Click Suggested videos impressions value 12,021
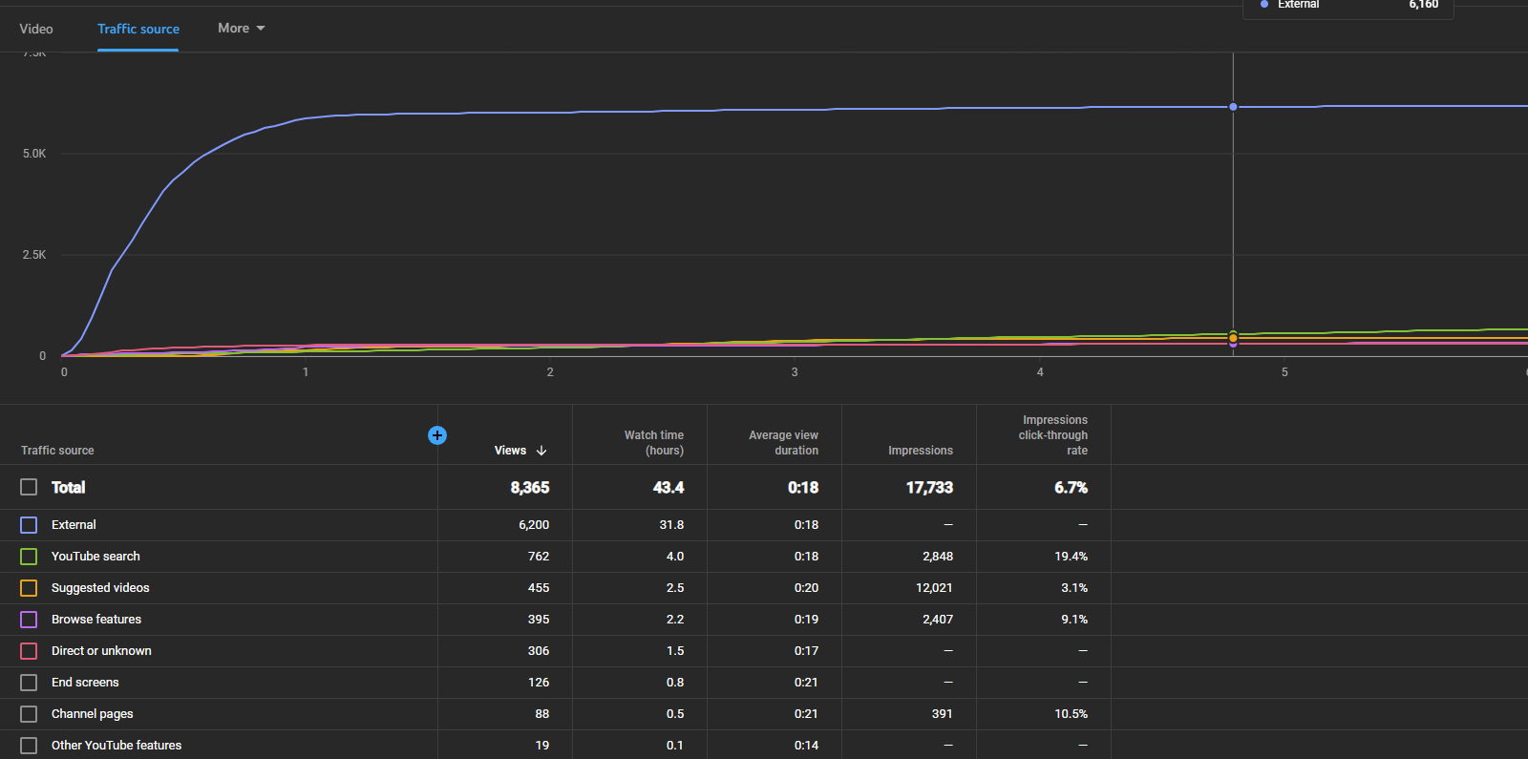The width and height of the screenshot is (1528, 759). click(x=934, y=588)
